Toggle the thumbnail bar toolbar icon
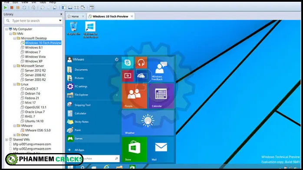The height and width of the screenshot is (170, 303). 70,7
